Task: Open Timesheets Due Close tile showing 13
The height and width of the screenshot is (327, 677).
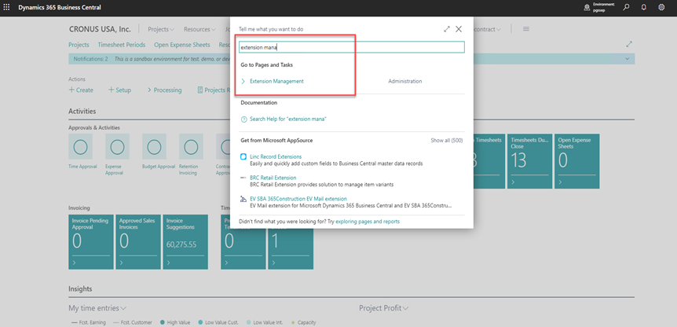Action: click(530, 160)
